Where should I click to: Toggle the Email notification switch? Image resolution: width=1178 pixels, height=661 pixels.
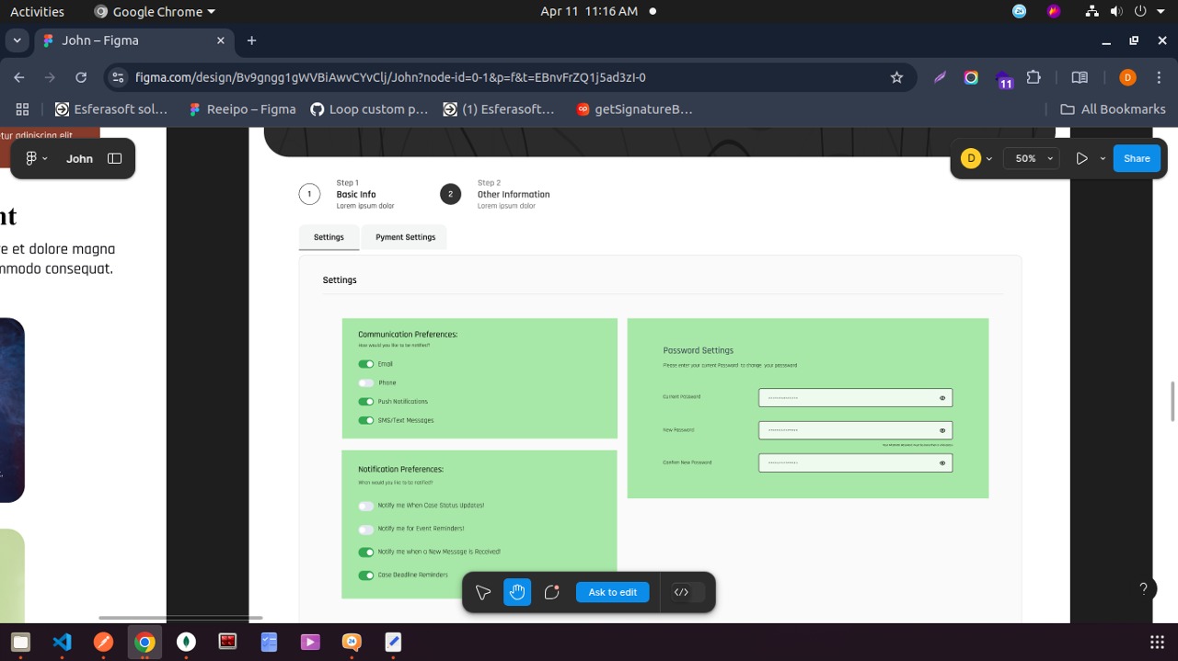366,364
